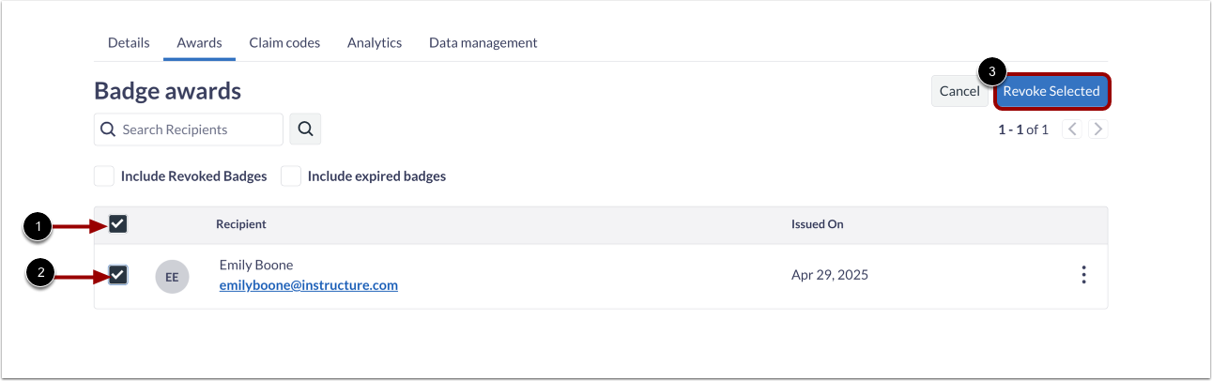The width and height of the screenshot is (1212, 381).
Task: Click into the Search Recipients field
Action: pos(199,130)
